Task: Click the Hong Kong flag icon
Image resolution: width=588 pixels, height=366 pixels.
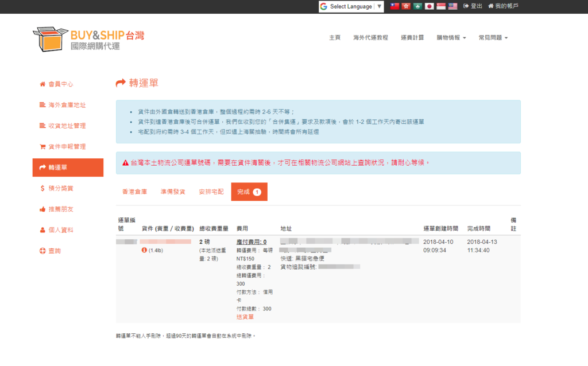Action: (407, 6)
